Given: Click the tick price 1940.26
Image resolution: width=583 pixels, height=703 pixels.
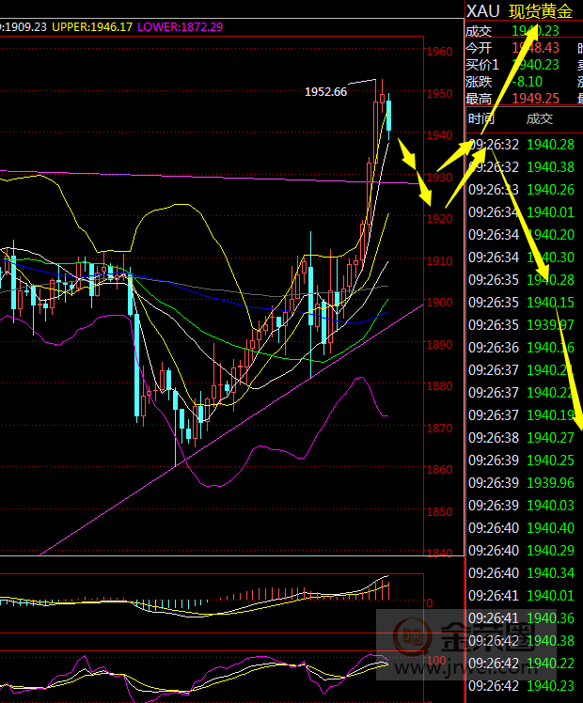Looking at the screenshot, I should click(x=551, y=190).
